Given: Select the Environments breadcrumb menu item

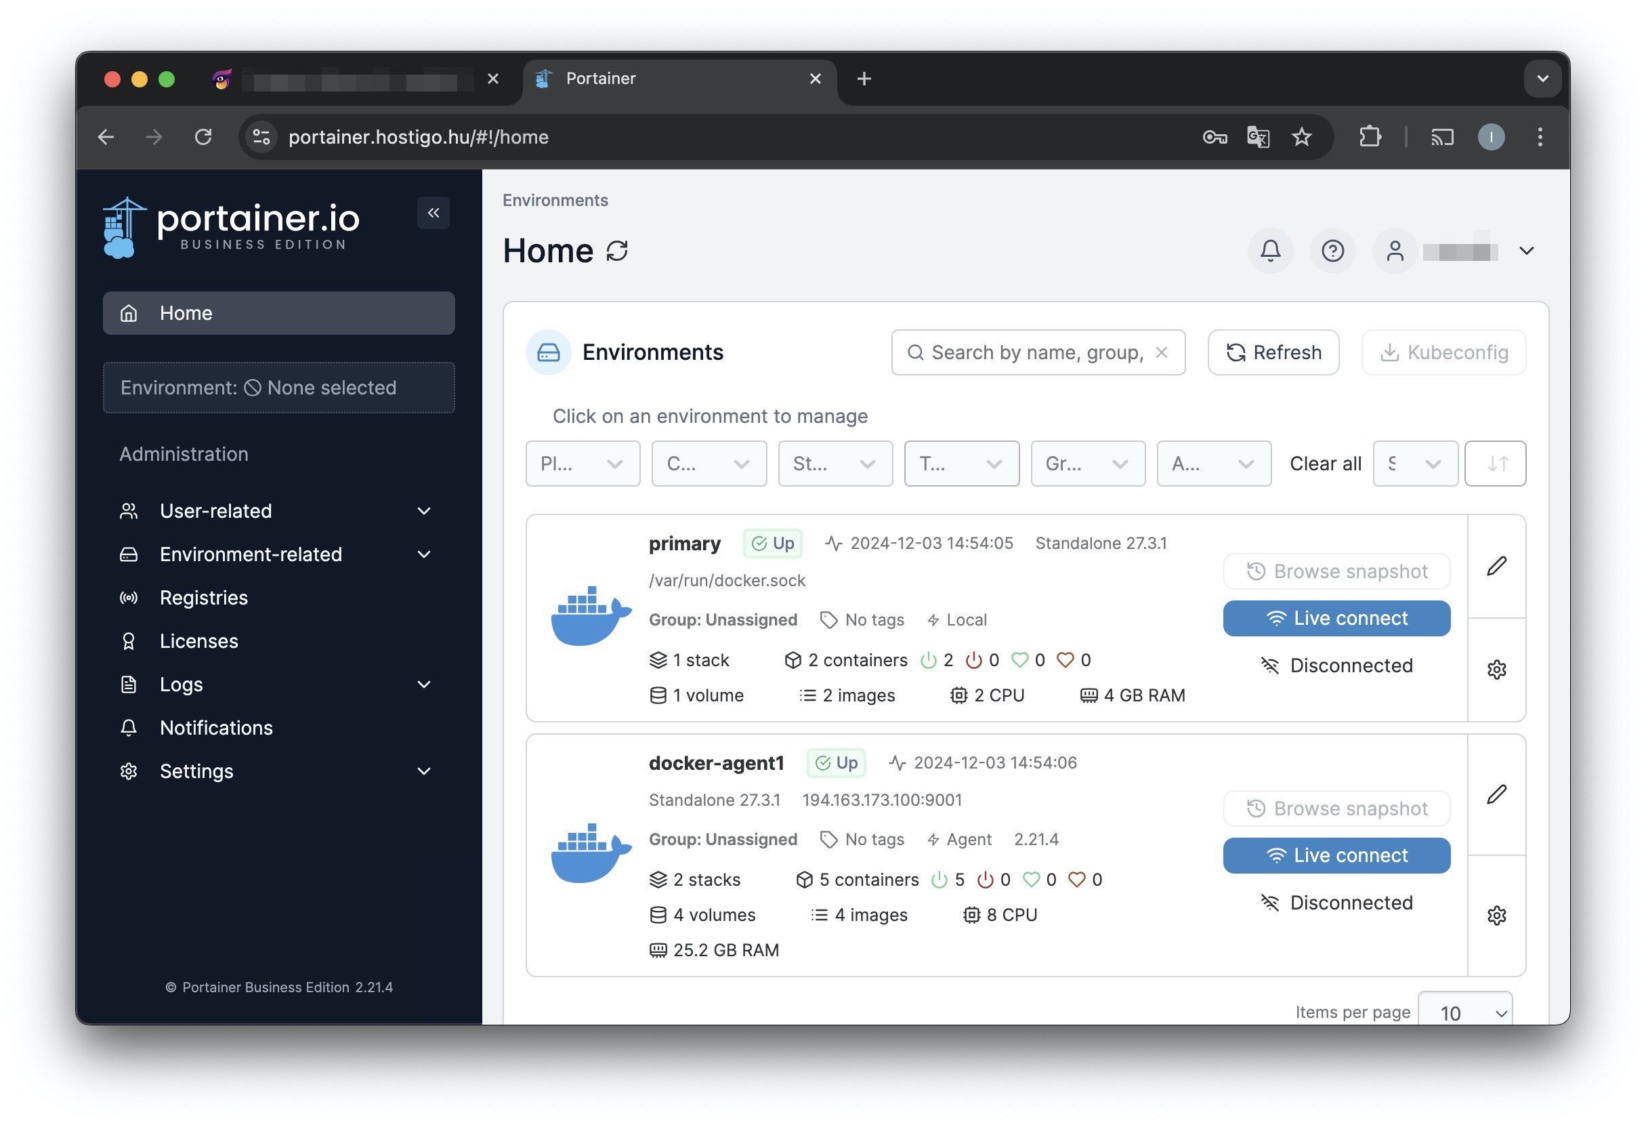Looking at the screenshot, I should 554,199.
